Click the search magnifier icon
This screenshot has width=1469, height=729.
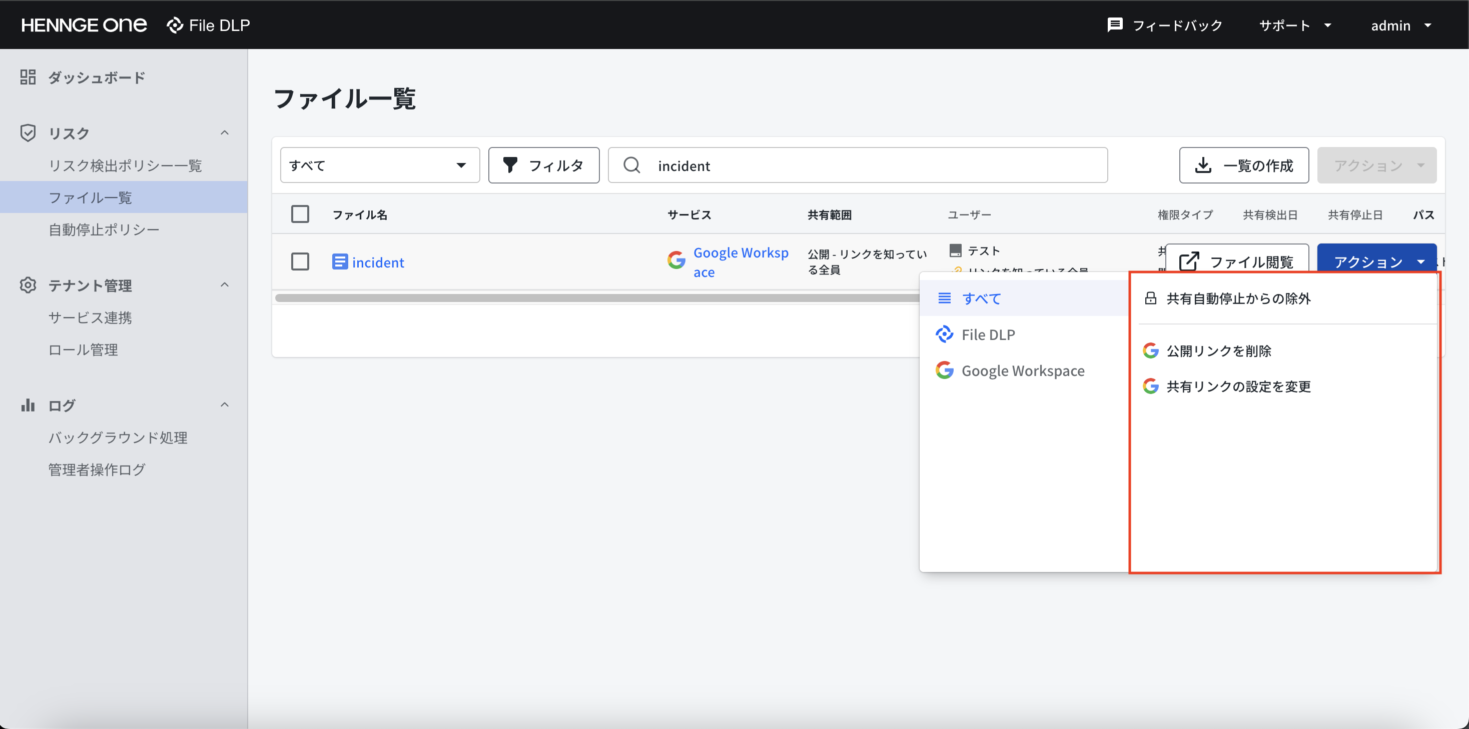631,165
